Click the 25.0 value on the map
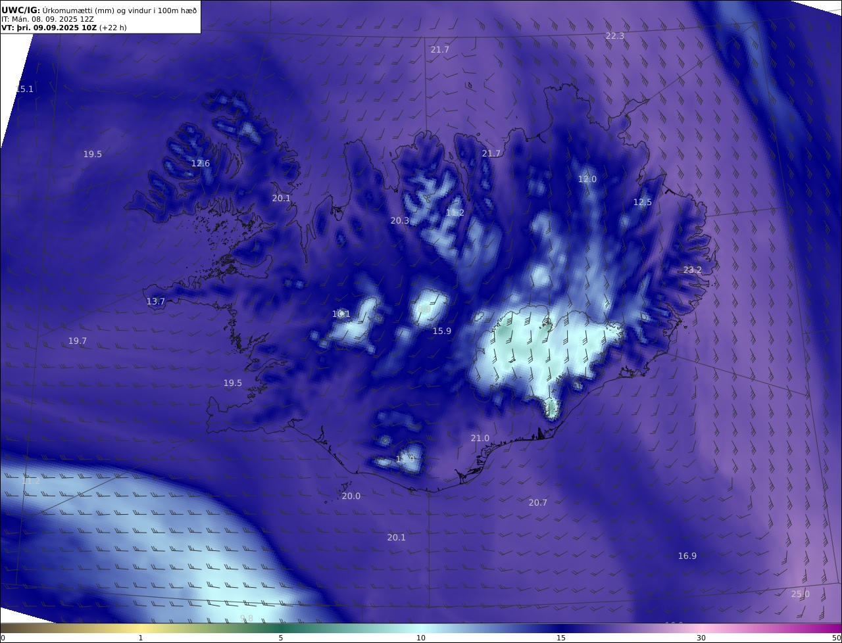This screenshot has height=643, width=842. pyautogui.click(x=800, y=594)
